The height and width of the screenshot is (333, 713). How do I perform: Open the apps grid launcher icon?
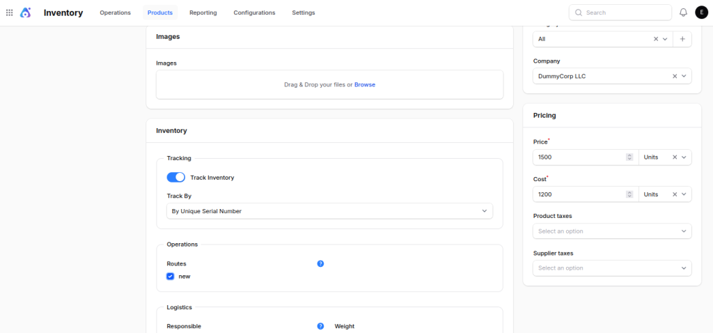pyautogui.click(x=9, y=13)
